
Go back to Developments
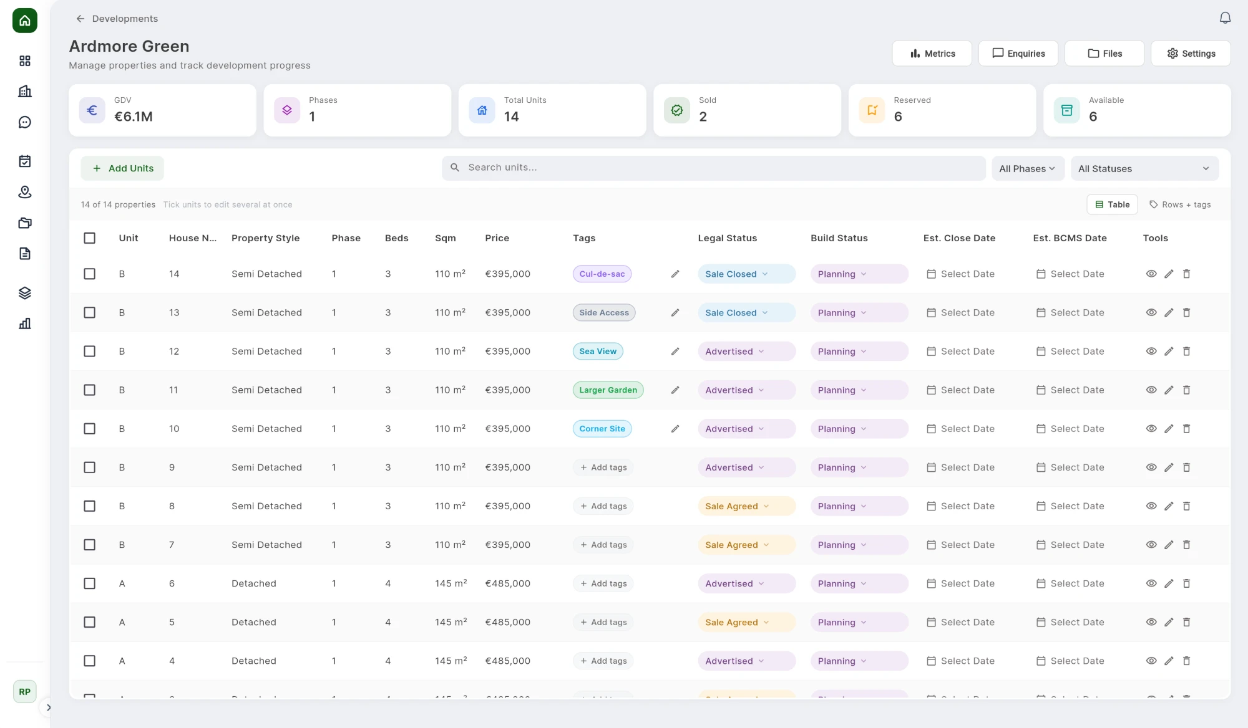click(x=117, y=19)
